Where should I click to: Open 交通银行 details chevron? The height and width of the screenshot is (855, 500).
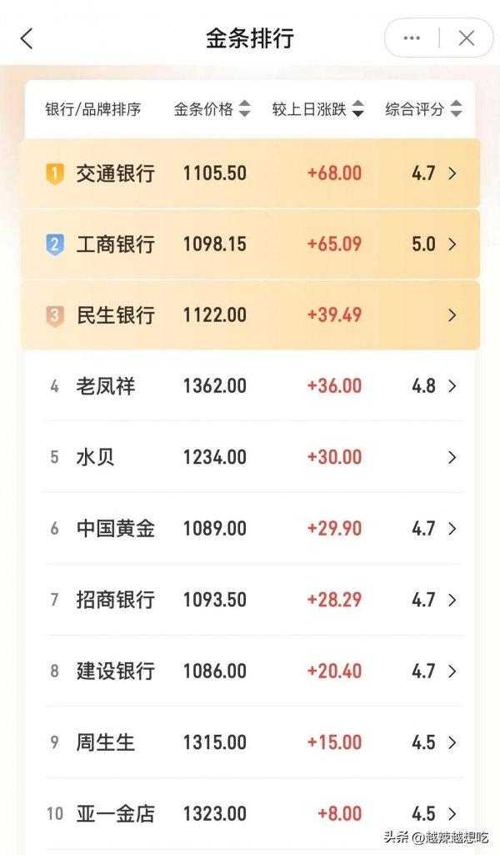tap(452, 174)
